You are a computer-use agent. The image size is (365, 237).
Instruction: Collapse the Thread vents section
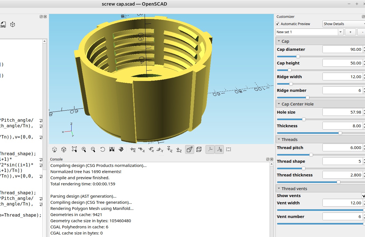click(x=279, y=188)
